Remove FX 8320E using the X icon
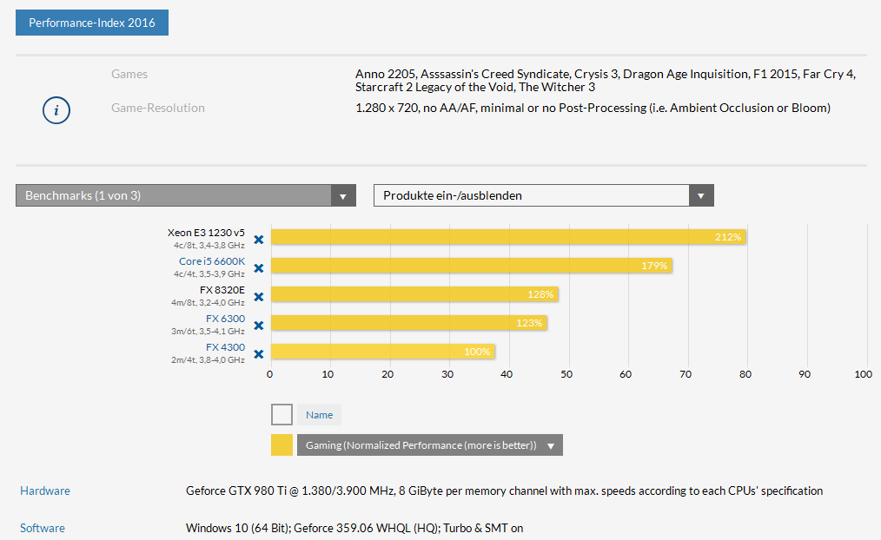 (258, 297)
